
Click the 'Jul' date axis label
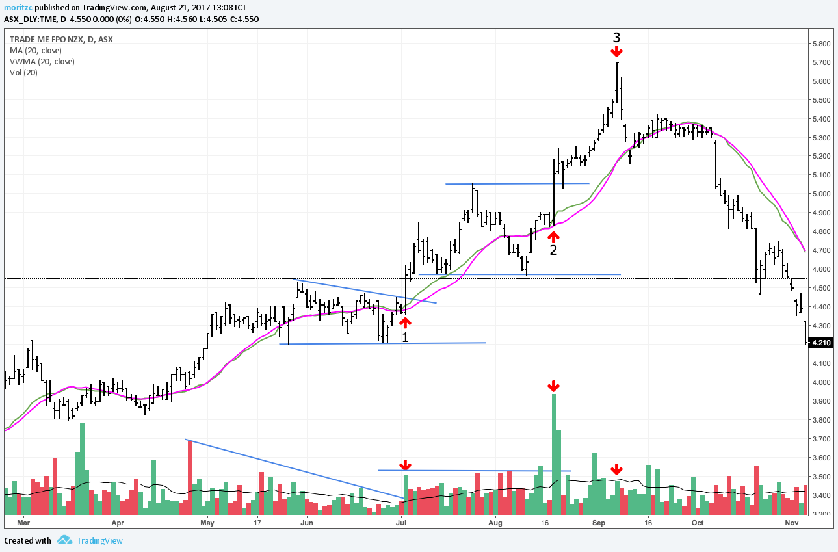(x=401, y=522)
